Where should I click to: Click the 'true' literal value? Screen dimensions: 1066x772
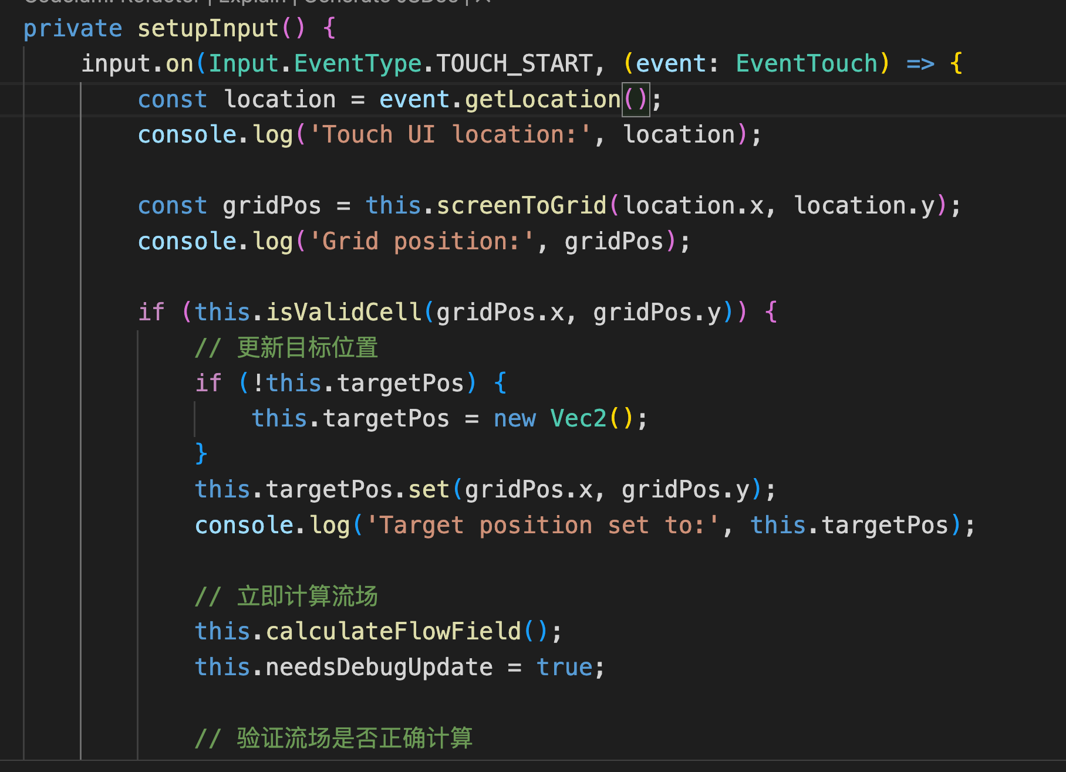[564, 667]
